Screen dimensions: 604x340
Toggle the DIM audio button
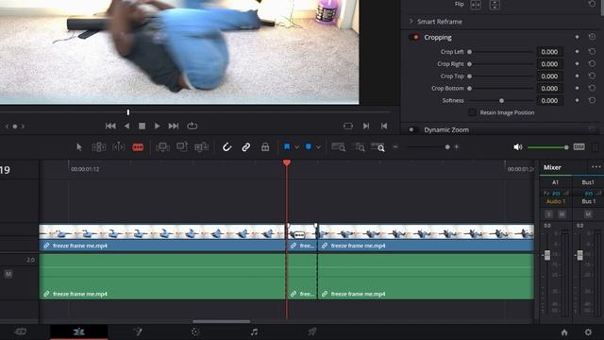(579, 147)
